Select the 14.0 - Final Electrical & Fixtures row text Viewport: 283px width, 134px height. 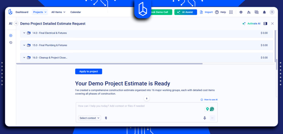point(50,33)
